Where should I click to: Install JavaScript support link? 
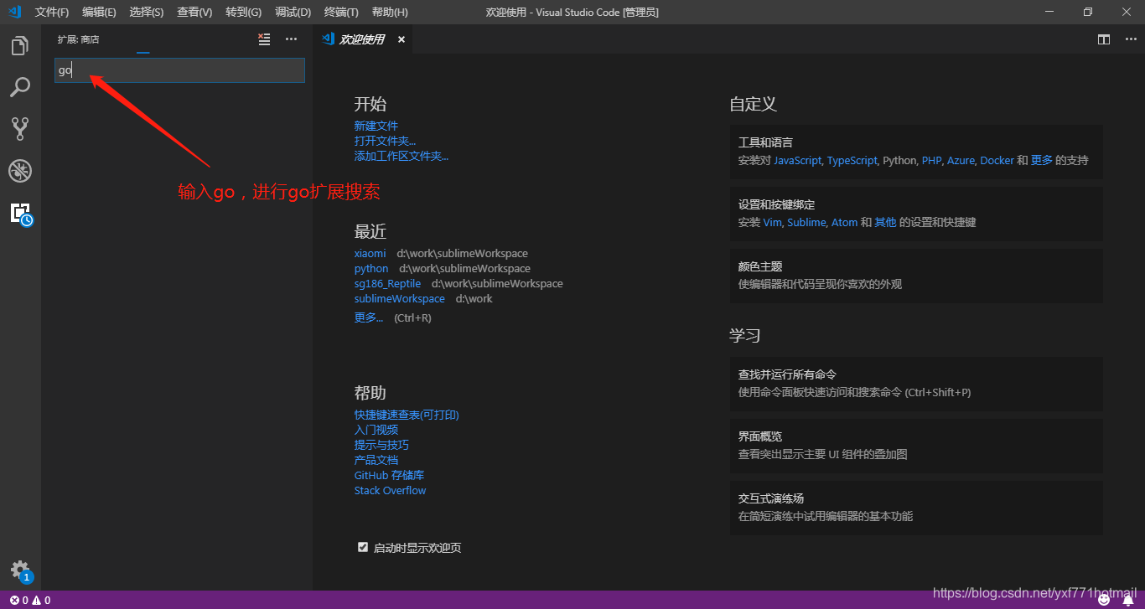[x=797, y=160]
